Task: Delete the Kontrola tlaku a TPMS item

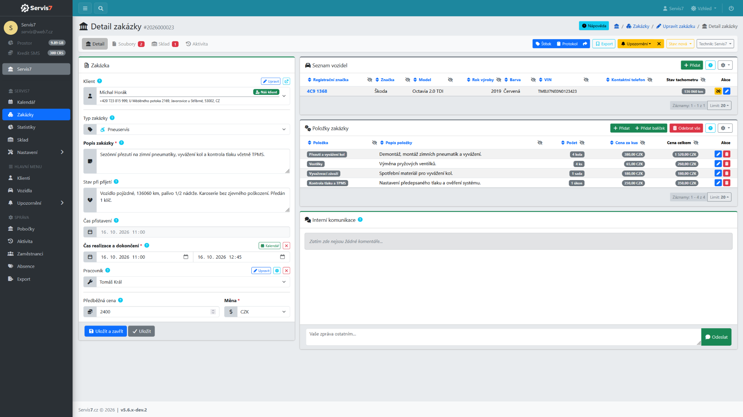Action: 727,183
